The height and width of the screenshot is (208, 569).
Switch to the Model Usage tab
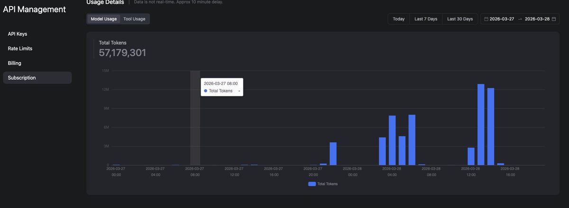coord(104,19)
